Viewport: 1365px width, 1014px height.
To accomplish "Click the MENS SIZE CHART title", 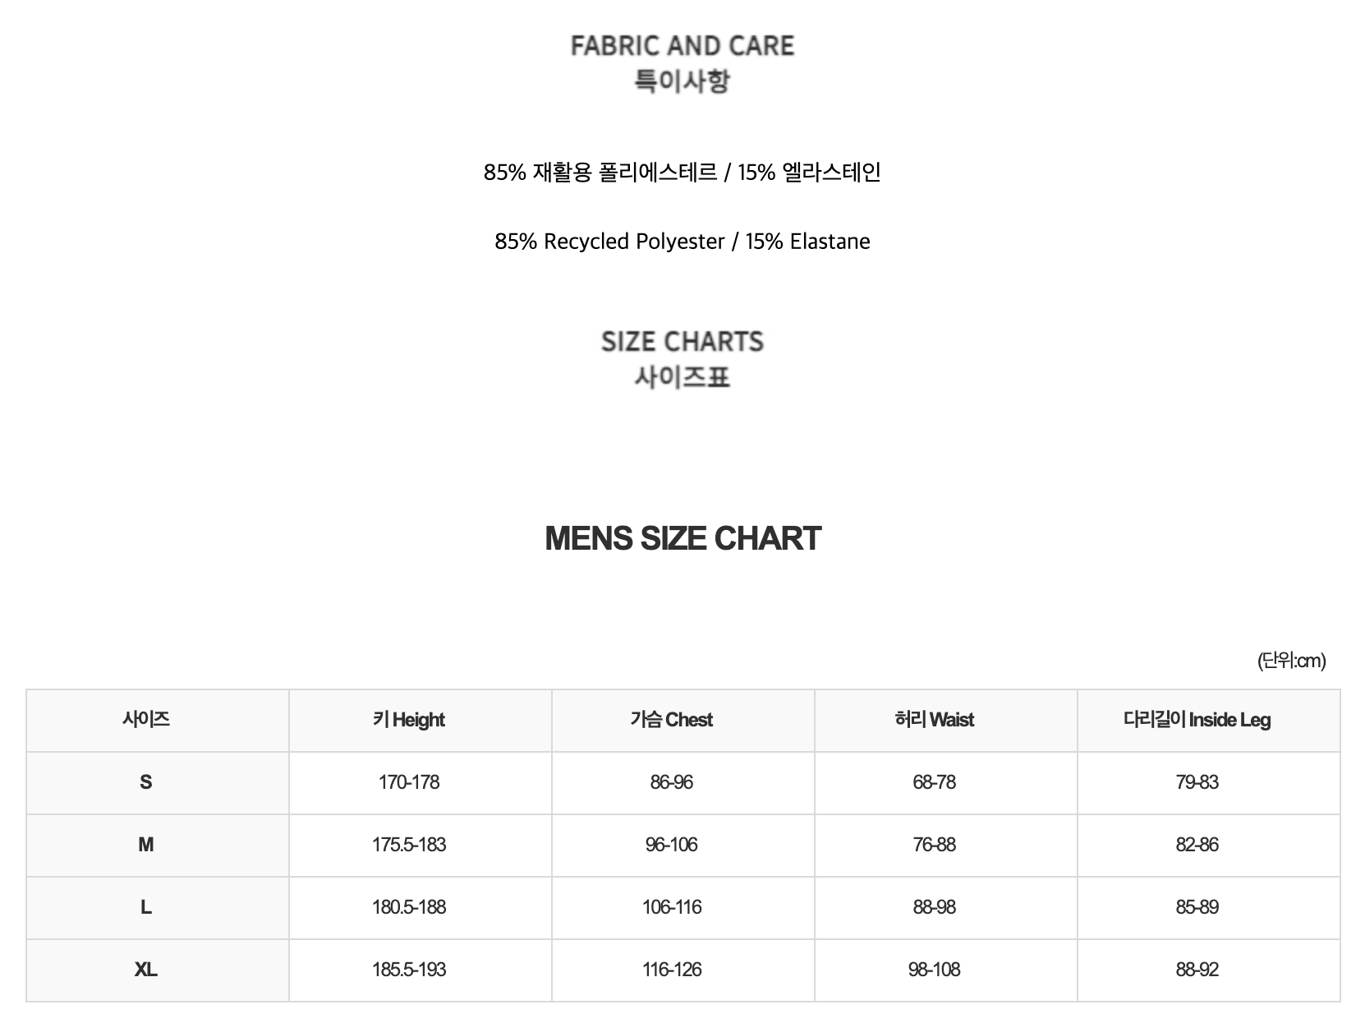I will 682,538.
